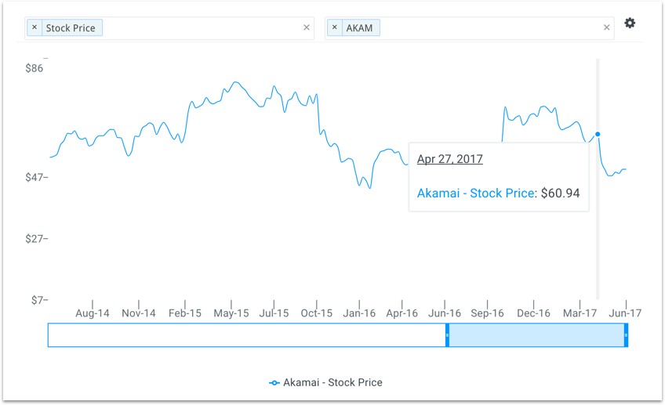
Task: Select the highlighted data point on the line
Action: [598, 134]
